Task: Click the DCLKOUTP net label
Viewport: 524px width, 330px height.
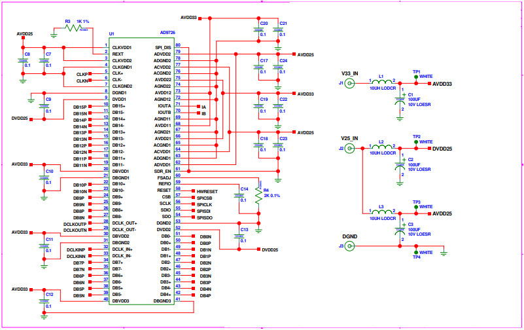Action: pos(75,223)
